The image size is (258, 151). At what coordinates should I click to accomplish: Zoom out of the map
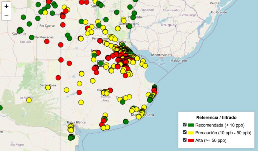(x=6, y=16)
